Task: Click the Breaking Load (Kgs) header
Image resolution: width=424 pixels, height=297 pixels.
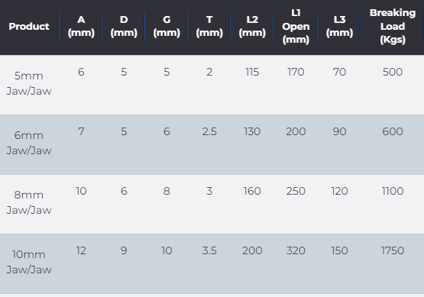Action: coord(393,26)
